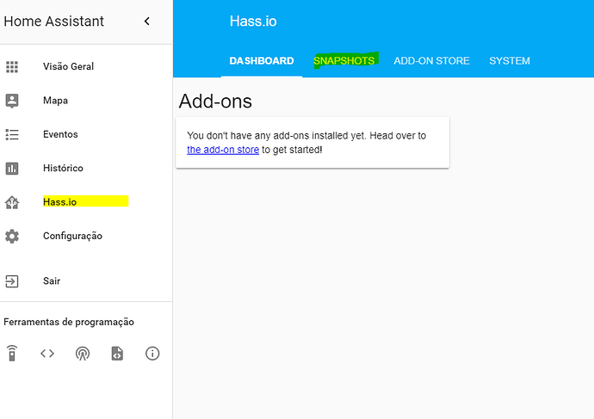This screenshot has height=419, width=594.
Task: Open the Eventos logbook entry
Action: (x=60, y=134)
